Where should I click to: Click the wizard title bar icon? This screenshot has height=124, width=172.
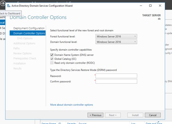[9, 6]
